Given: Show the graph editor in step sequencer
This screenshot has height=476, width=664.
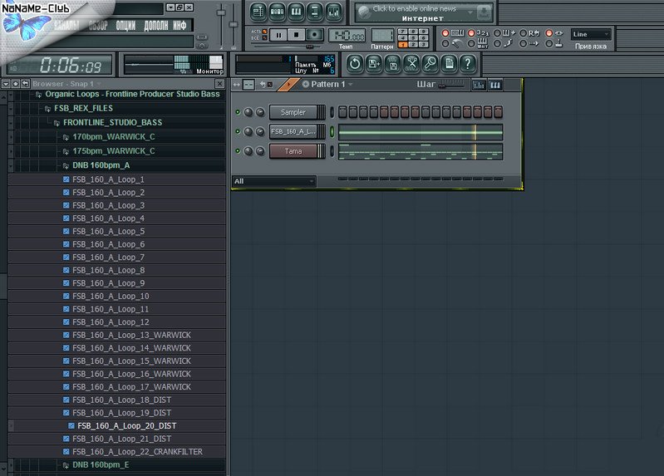Looking at the screenshot, I should click(479, 85).
